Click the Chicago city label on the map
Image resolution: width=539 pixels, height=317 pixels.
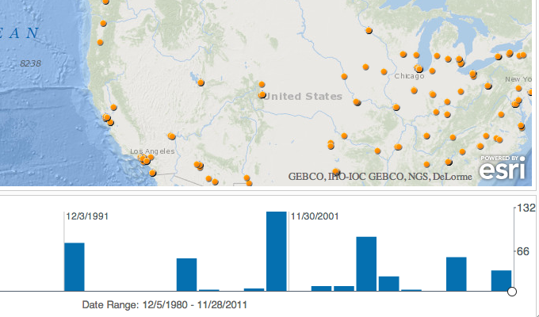[x=409, y=76]
